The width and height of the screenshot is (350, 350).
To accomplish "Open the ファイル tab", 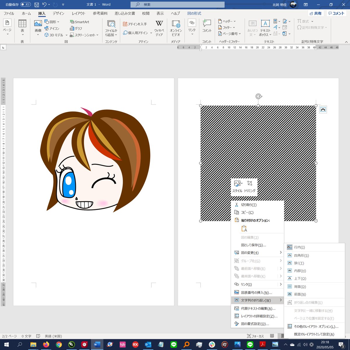I will 9,13.
